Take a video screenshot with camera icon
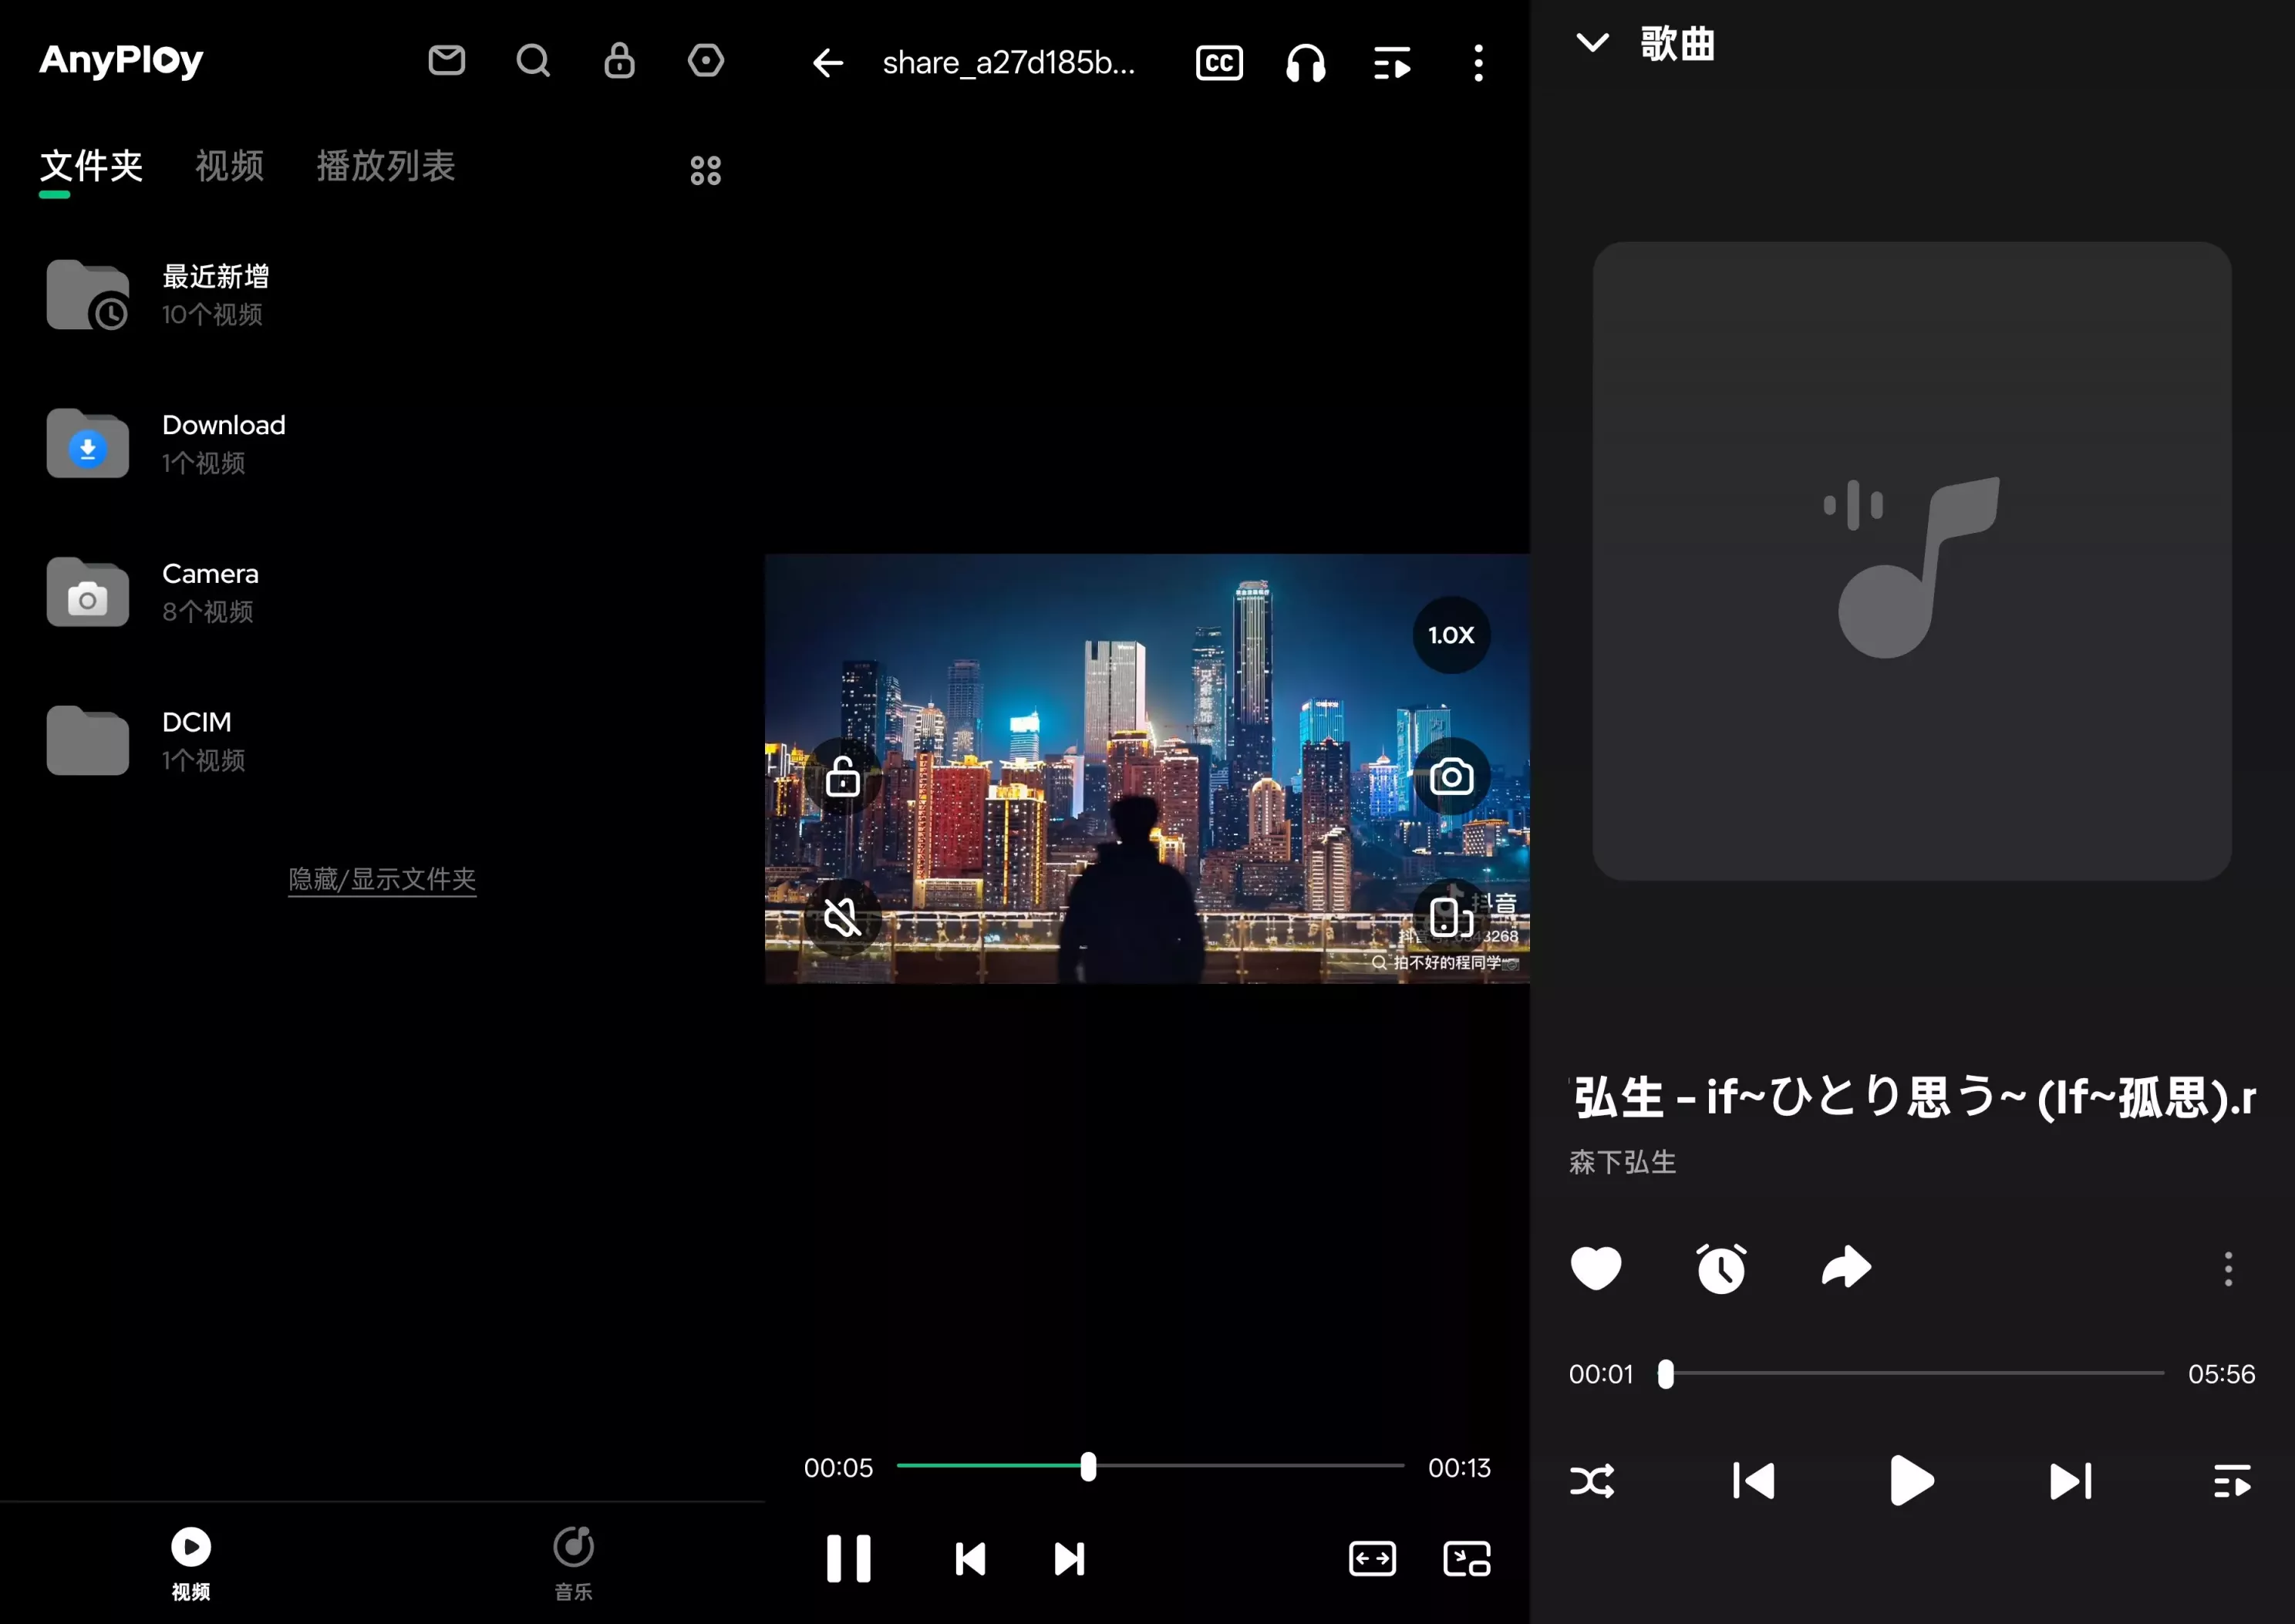Image resolution: width=2295 pixels, height=1624 pixels. coord(1451,777)
